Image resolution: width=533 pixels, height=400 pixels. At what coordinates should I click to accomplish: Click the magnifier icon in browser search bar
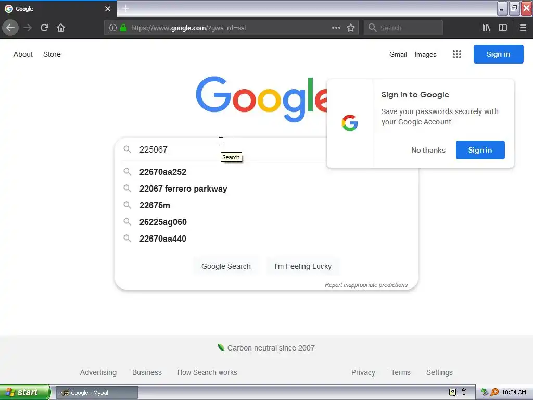(373, 28)
